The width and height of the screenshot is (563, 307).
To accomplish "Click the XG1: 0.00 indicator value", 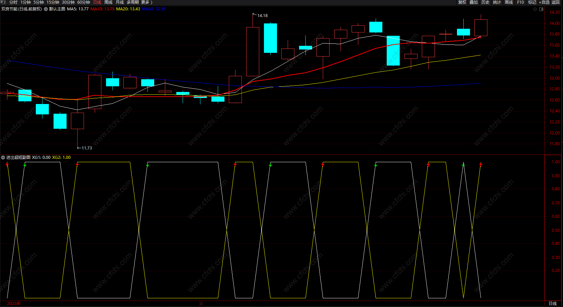I will (x=41, y=158).
